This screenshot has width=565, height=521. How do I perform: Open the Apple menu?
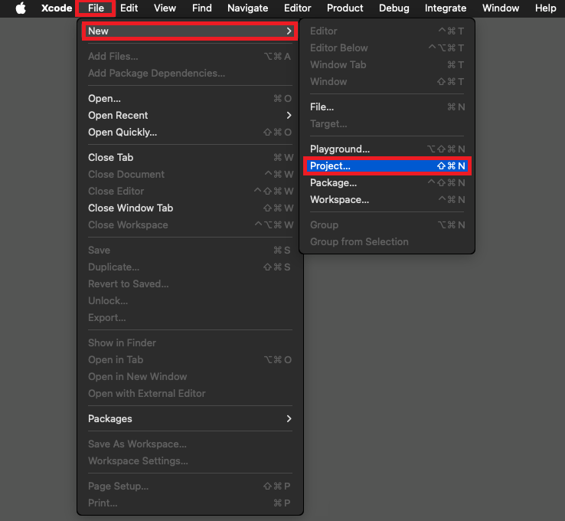(21, 8)
